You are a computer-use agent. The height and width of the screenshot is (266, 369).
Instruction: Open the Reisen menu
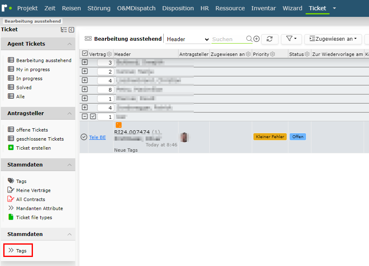71,8
